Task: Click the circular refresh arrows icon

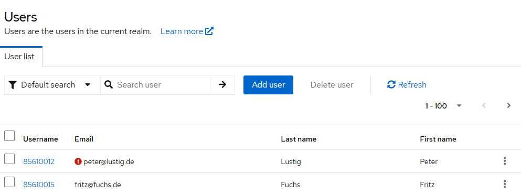Action: point(391,85)
